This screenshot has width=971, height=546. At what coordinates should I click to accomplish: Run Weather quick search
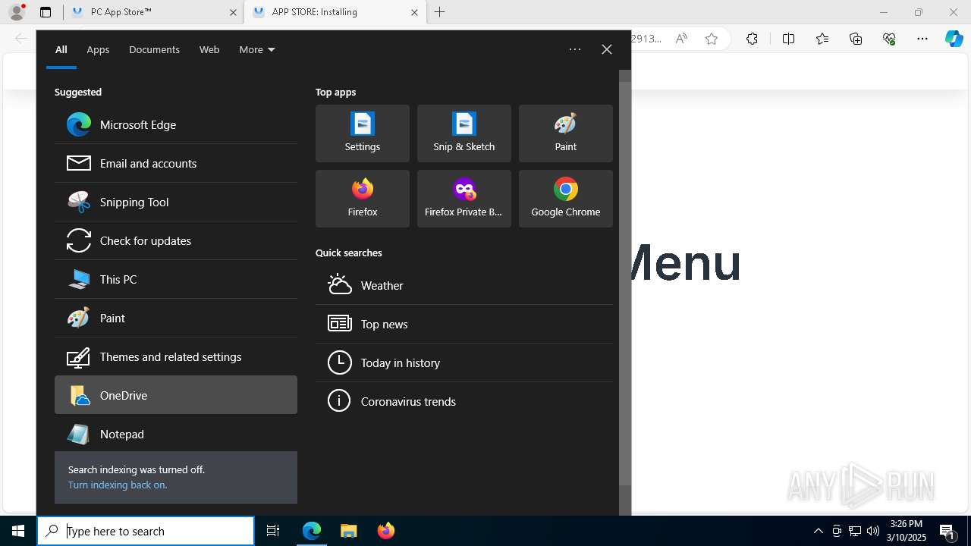click(x=464, y=285)
